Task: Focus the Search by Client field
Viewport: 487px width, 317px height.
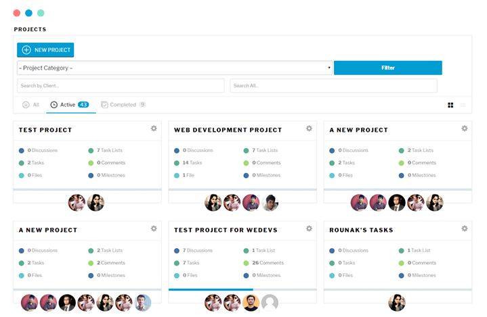Action: point(121,86)
